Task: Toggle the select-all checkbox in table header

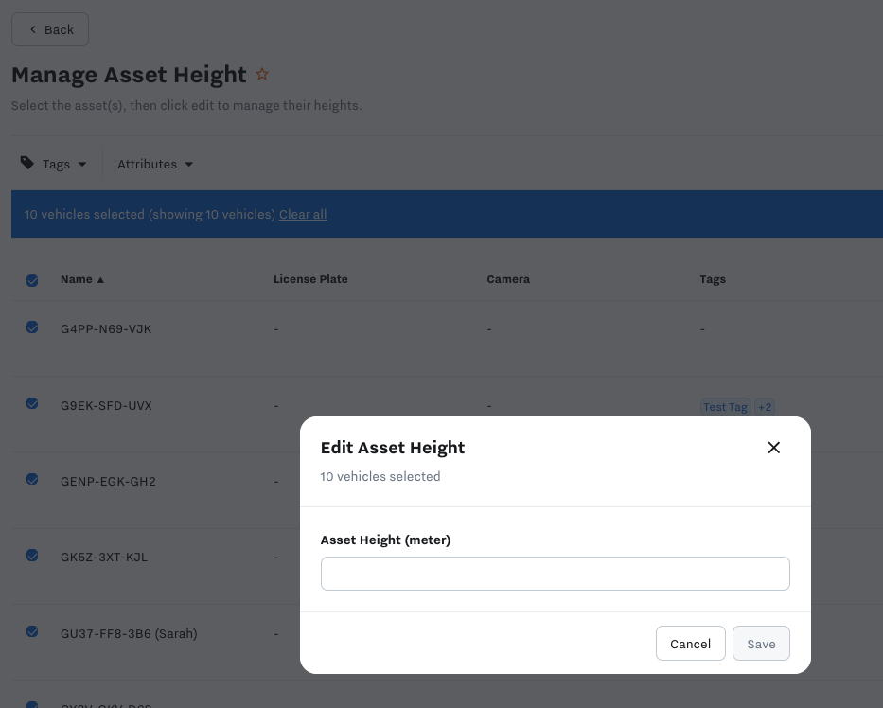Action: coord(32,280)
